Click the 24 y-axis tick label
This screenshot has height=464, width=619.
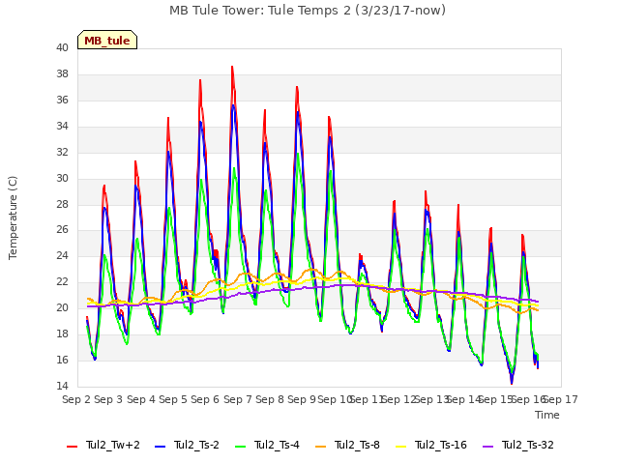click(62, 255)
